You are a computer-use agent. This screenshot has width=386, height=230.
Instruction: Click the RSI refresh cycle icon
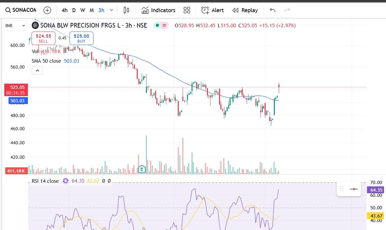[x=66, y=181]
